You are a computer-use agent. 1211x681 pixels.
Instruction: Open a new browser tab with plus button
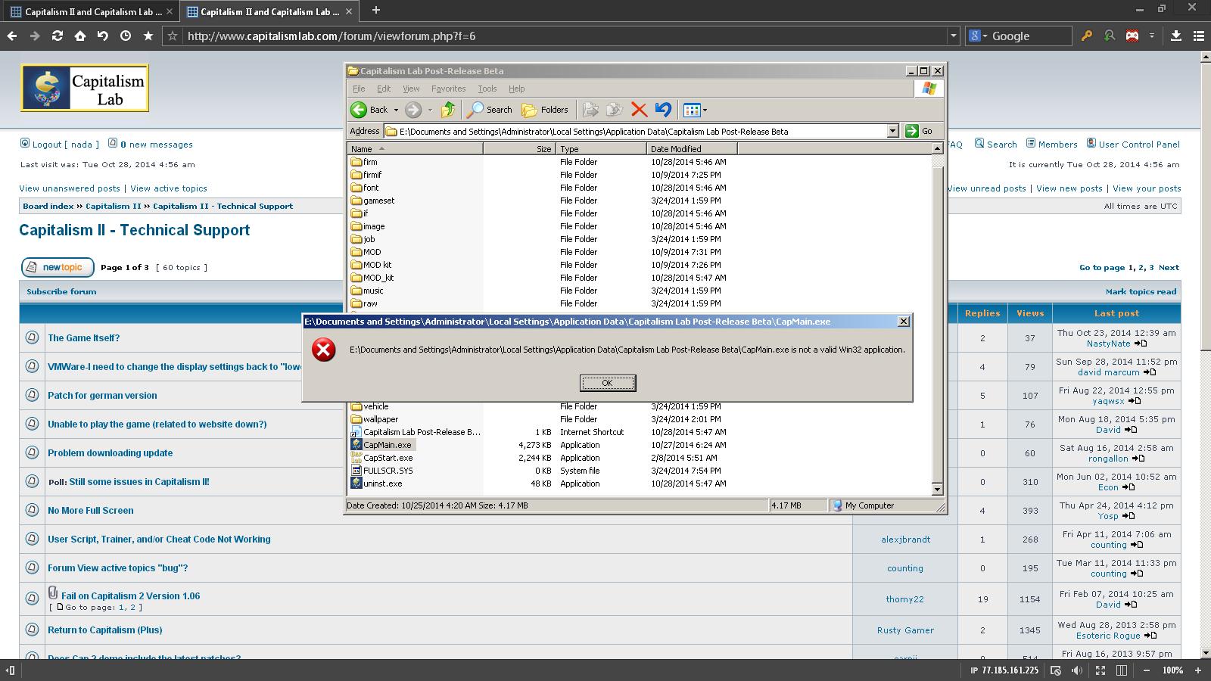point(375,10)
